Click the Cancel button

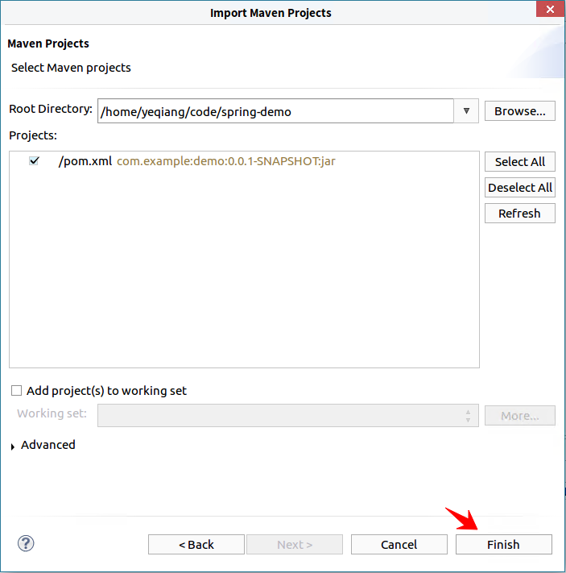click(x=399, y=545)
